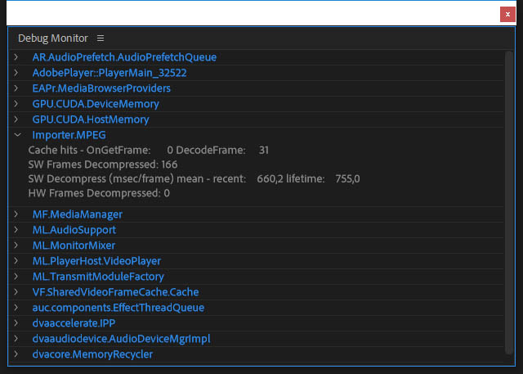The width and height of the screenshot is (523, 374).
Task: Select the ML.MonitorMixer entry
Action: pyautogui.click(x=74, y=246)
